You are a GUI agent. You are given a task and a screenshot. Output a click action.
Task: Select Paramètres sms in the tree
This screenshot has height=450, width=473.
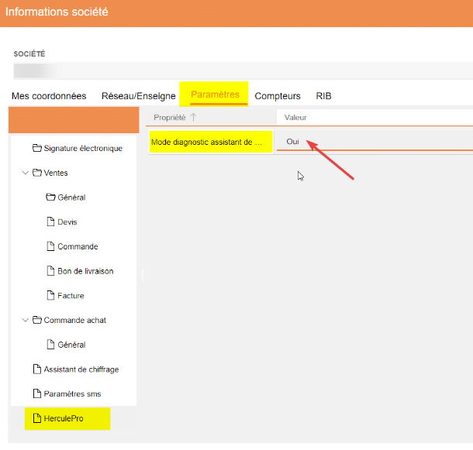[72, 394]
